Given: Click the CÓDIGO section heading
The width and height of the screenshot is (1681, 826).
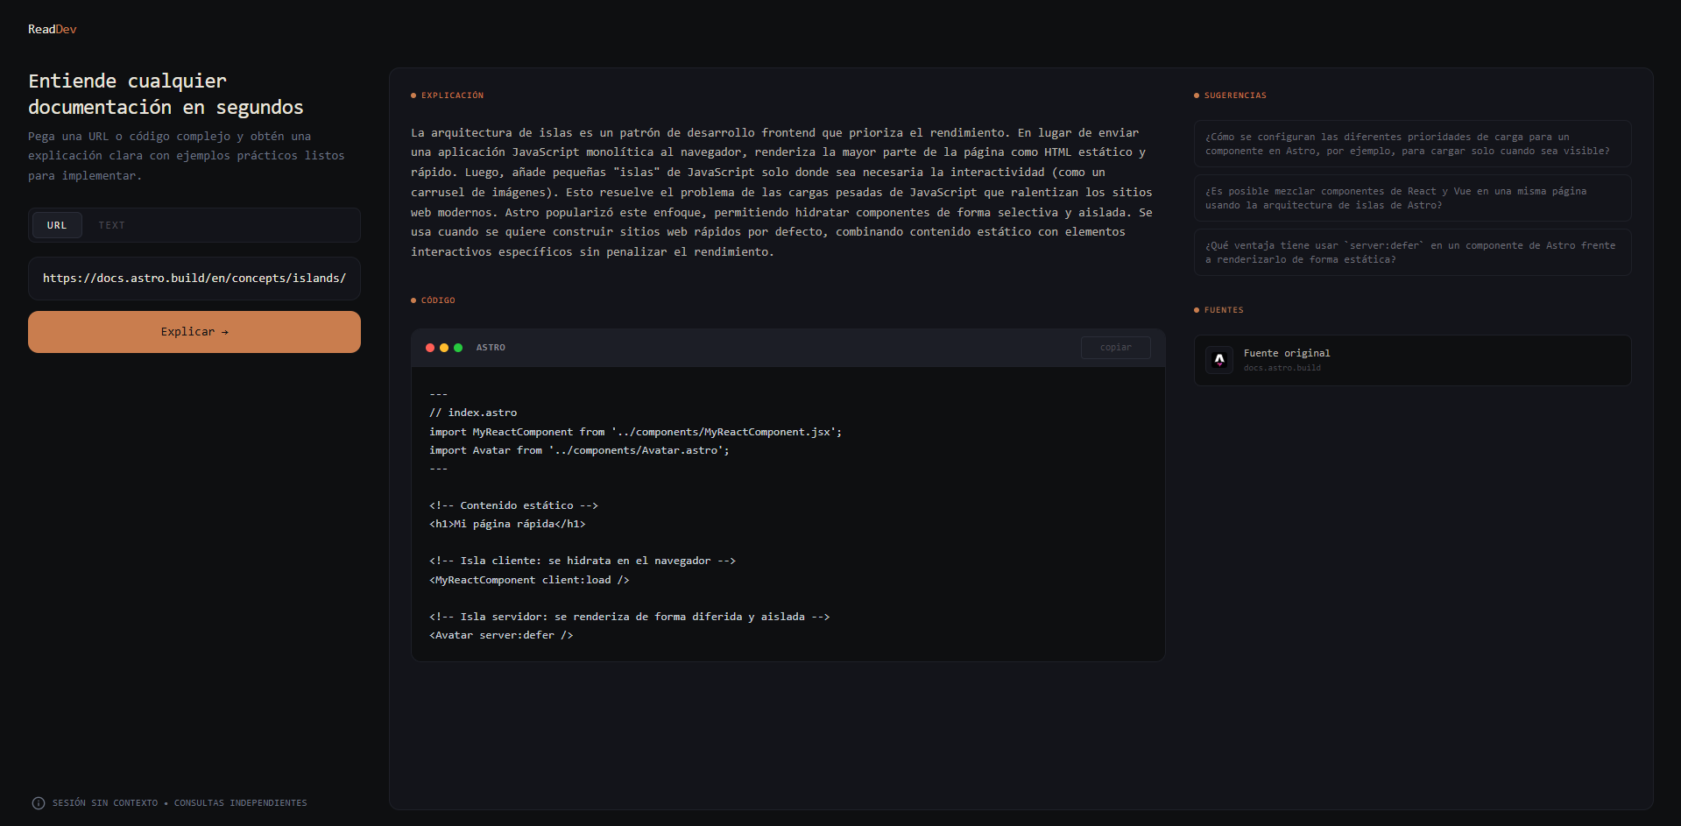Looking at the screenshot, I should (x=438, y=300).
